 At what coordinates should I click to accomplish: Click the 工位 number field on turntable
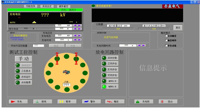(x=66, y=85)
